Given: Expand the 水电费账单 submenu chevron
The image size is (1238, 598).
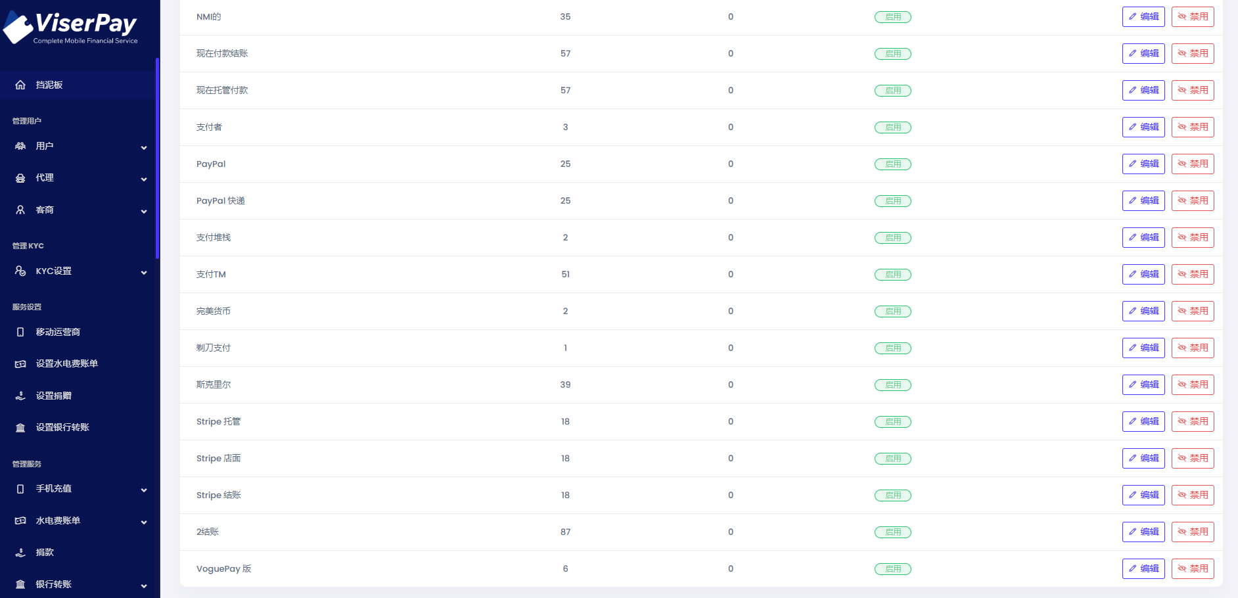Looking at the screenshot, I should (x=144, y=522).
